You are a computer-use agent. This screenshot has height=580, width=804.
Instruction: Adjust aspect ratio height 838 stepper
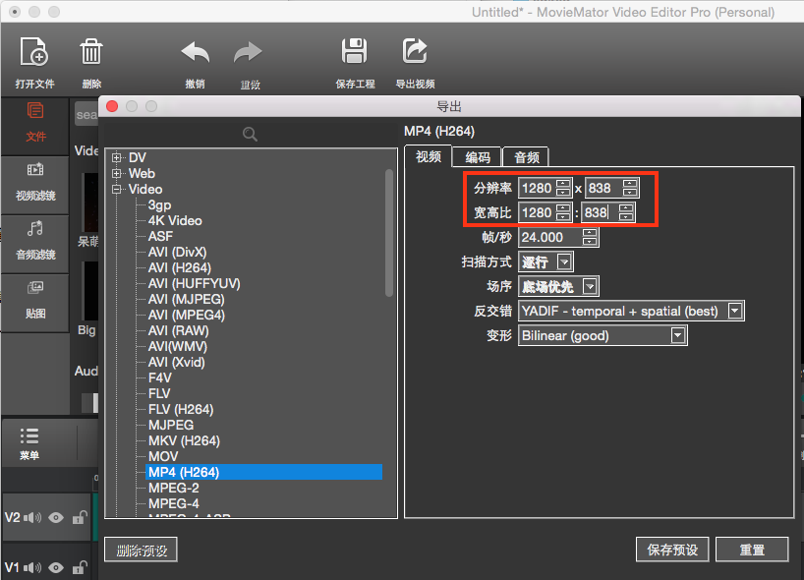[x=626, y=212]
